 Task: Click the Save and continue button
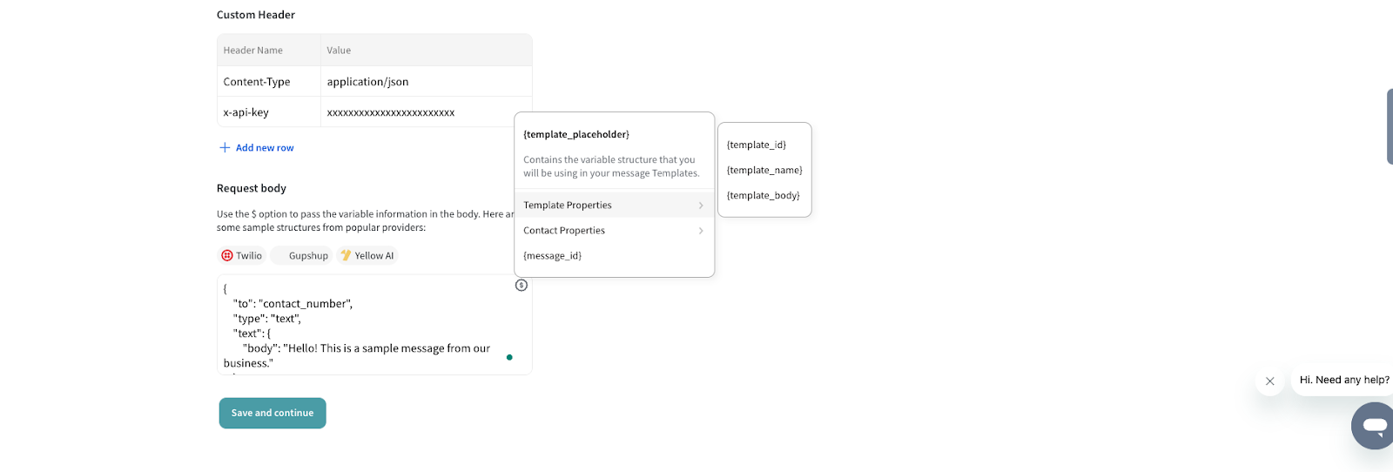click(x=273, y=414)
